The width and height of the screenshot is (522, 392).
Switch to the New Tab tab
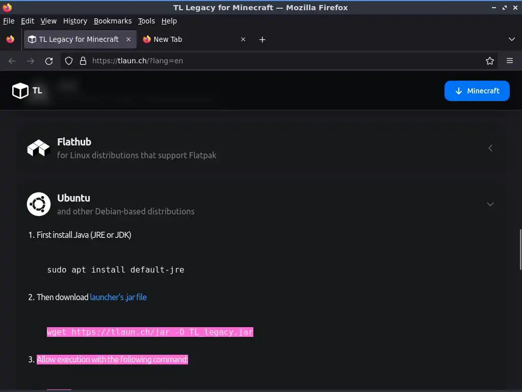click(x=194, y=39)
